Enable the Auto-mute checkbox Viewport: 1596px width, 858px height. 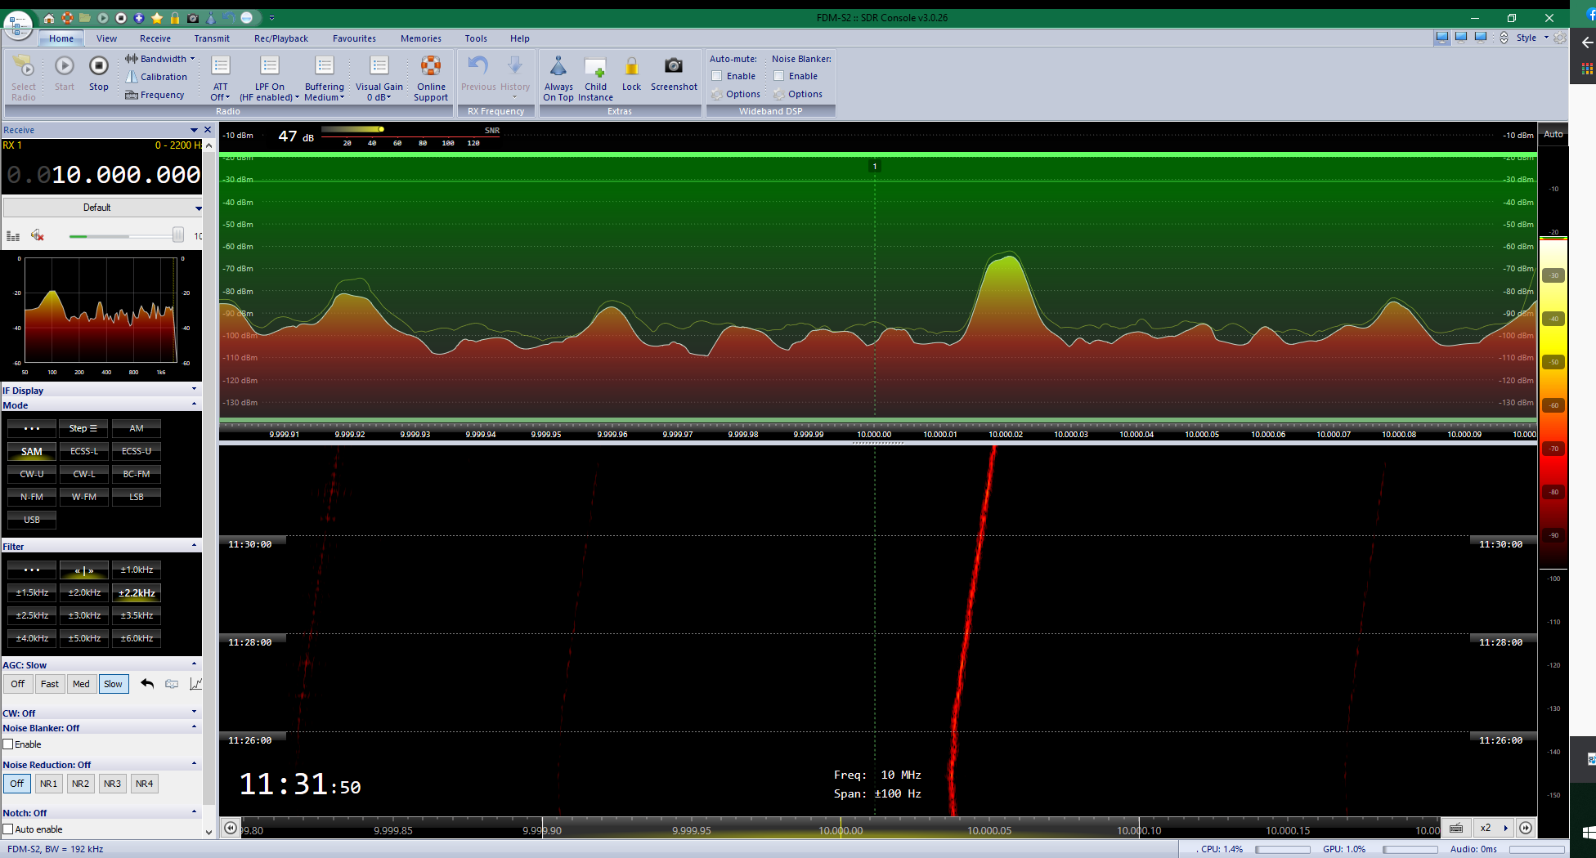(717, 76)
